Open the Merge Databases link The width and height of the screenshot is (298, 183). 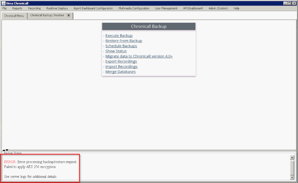click(x=120, y=71)
